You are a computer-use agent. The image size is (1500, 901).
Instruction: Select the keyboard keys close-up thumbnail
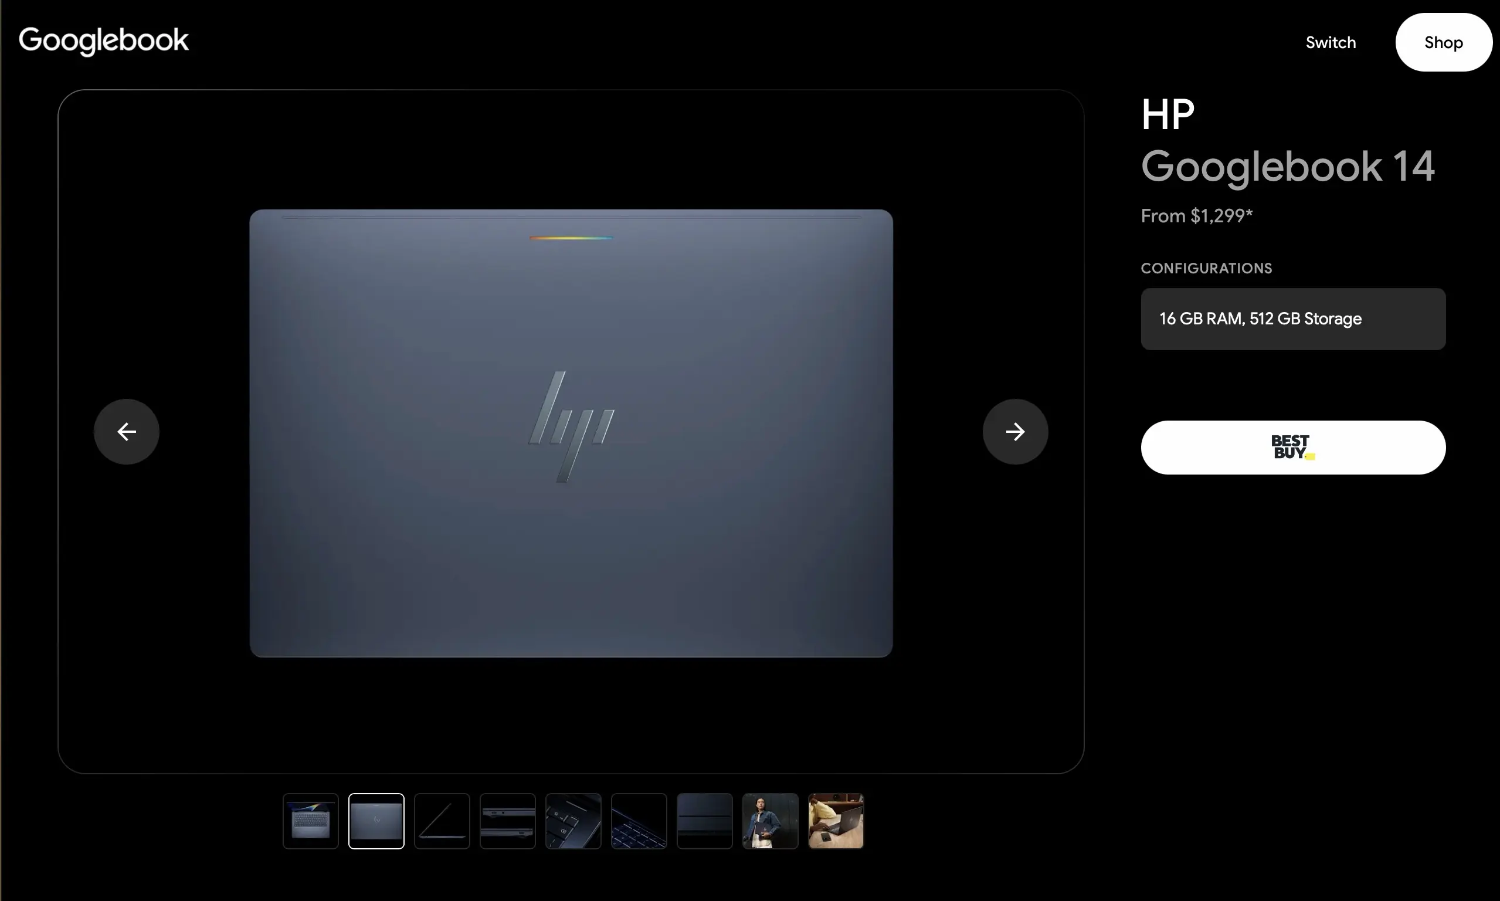[x=573, y=821]
